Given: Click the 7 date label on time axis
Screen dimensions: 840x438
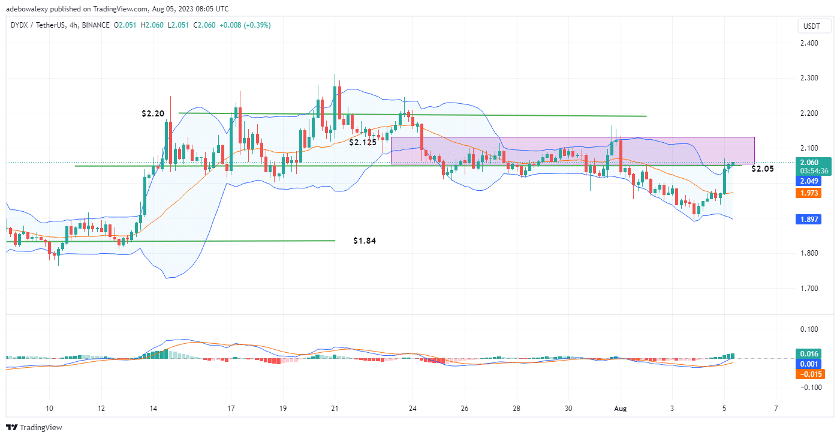Looking at the screenshot, I should tap(776, 409).
